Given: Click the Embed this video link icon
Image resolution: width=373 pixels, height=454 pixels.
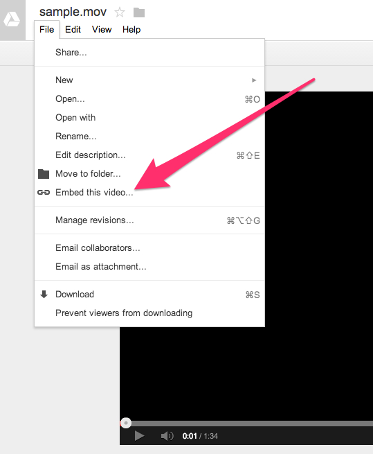Looking at the screenshot, I should click(44, 192).
